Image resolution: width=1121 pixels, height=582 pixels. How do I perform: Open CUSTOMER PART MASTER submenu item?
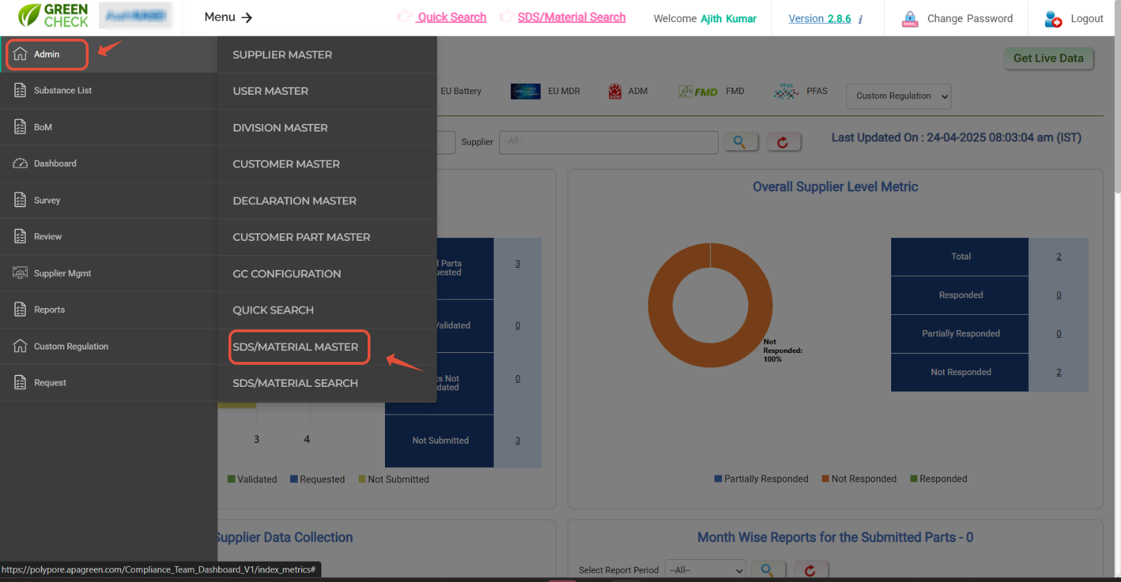click(328, 237)
